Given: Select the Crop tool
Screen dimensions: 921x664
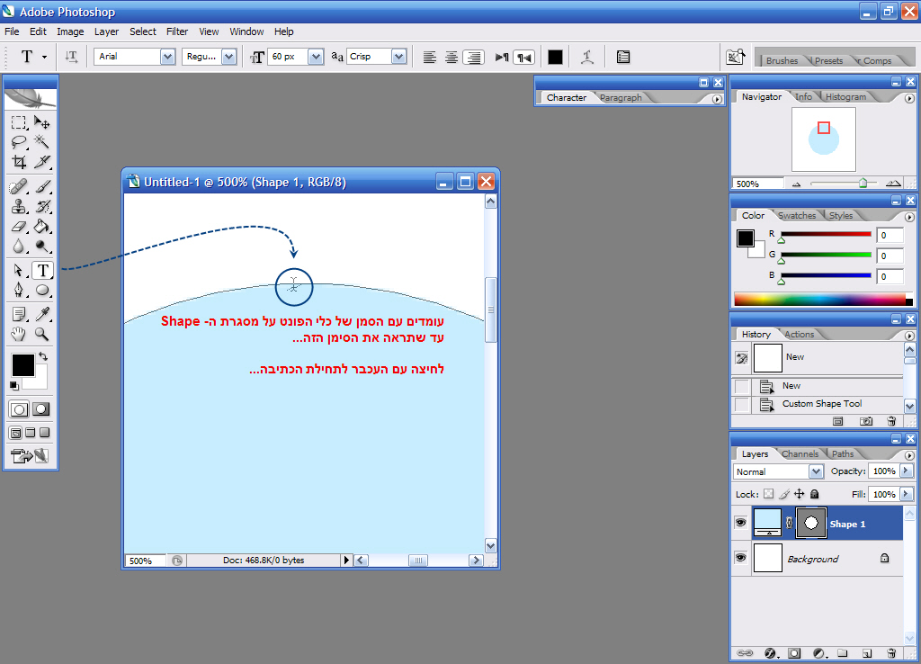Looking at the screenshot, I should click(19, 163).
